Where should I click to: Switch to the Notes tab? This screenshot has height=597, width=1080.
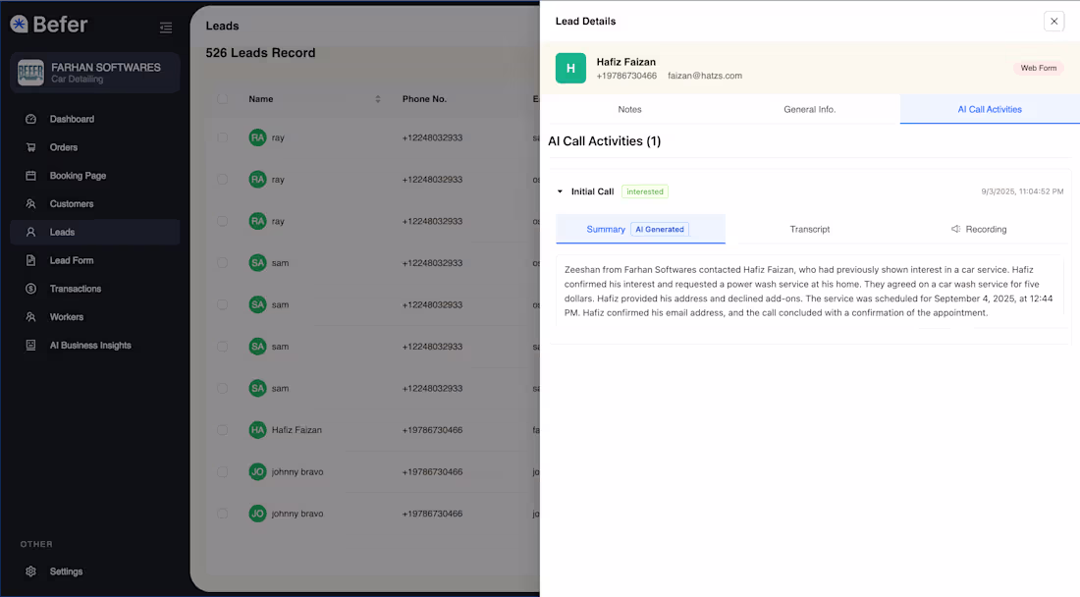pyautogui.click(x=629, y=110)
